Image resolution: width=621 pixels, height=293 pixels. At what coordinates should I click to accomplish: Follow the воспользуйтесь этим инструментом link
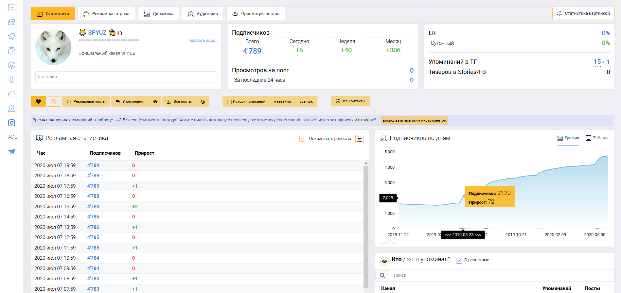pyautogui.click(x=415, y=120)
